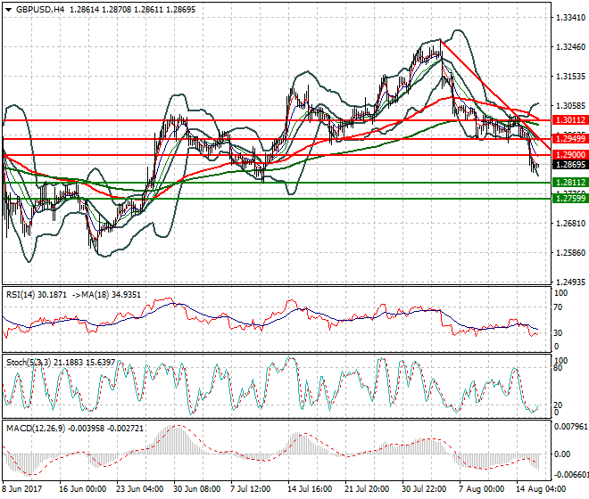Select the red 1.29499 price level label
This screenshot has height=499, width=589.
(x=570, y=139)
